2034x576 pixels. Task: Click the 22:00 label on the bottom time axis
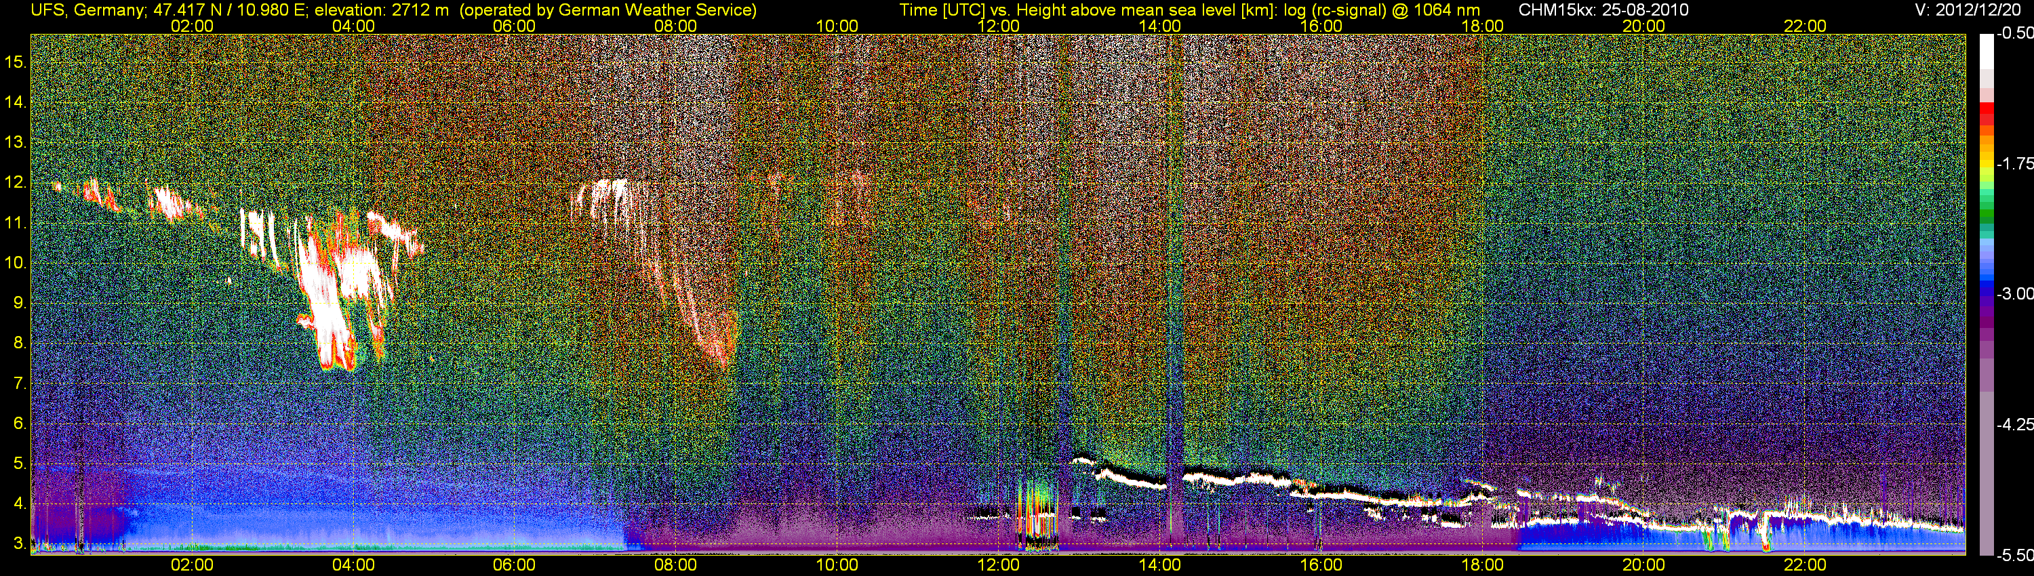[1805, 565]
